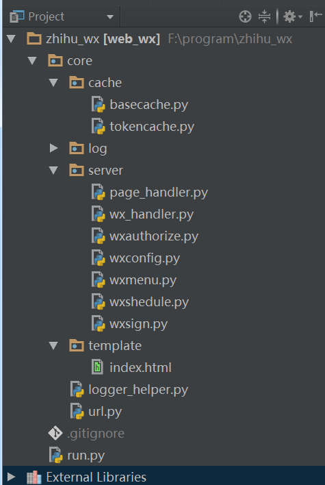Select page_handler.py file name
Viewport: 325px width, 485px height.
(x=159, y=192)
